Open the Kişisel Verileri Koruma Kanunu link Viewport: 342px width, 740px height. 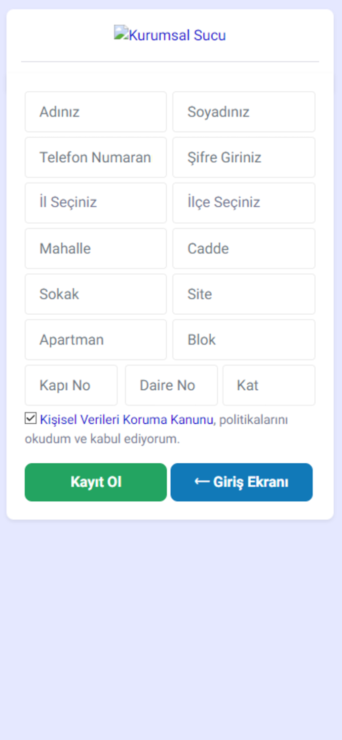point(124,419)
